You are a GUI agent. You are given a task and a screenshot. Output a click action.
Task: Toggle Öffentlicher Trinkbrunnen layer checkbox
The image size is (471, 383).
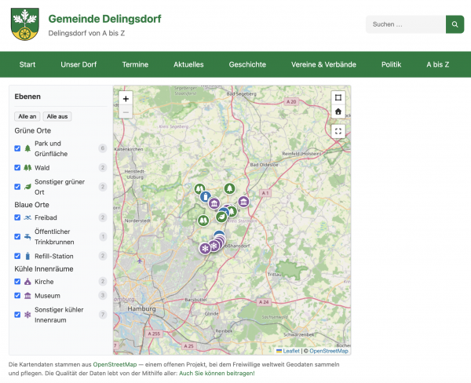tap(17, 237)
